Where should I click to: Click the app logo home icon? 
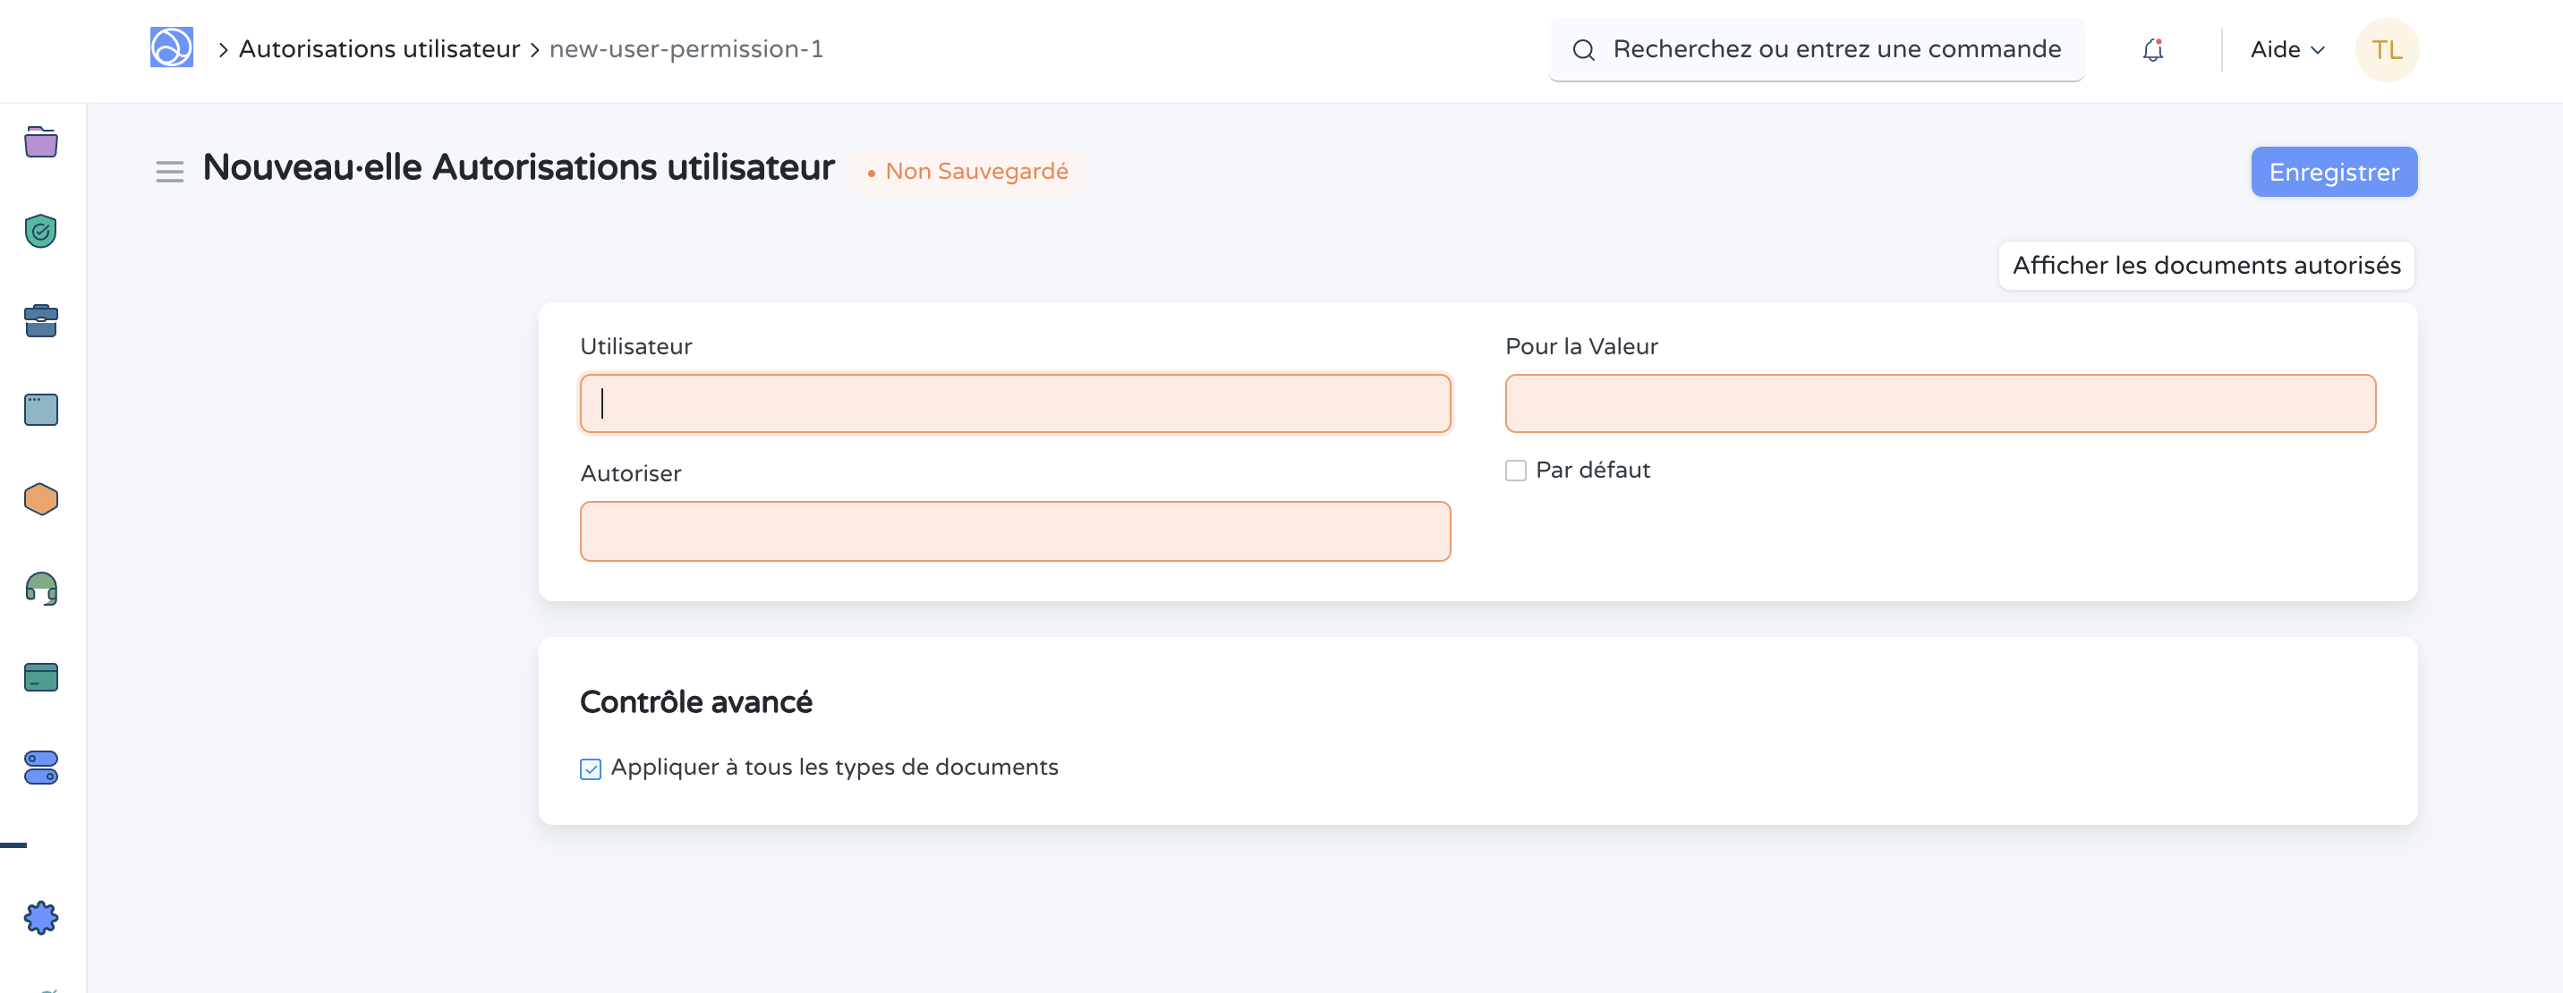(171, 47)
